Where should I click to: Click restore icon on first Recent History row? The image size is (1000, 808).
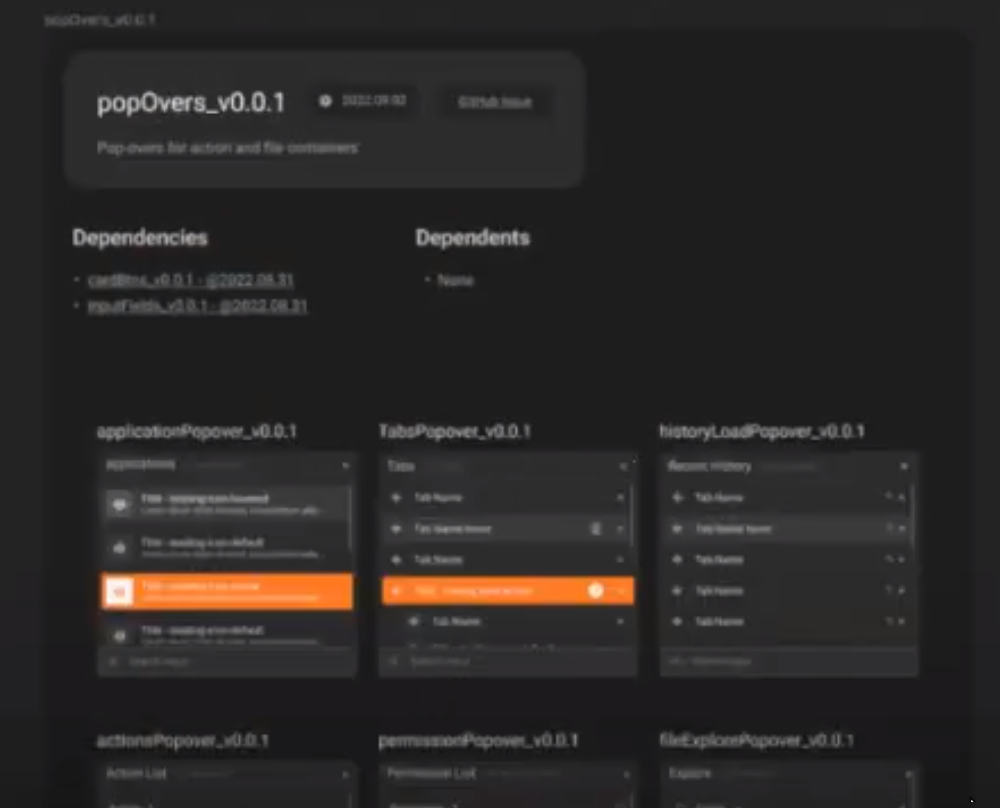889,497
